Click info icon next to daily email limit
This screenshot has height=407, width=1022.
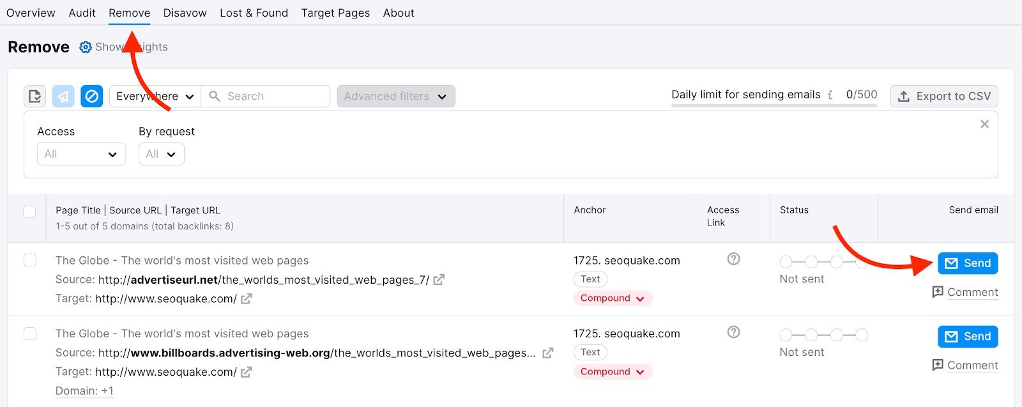(830, 95)
